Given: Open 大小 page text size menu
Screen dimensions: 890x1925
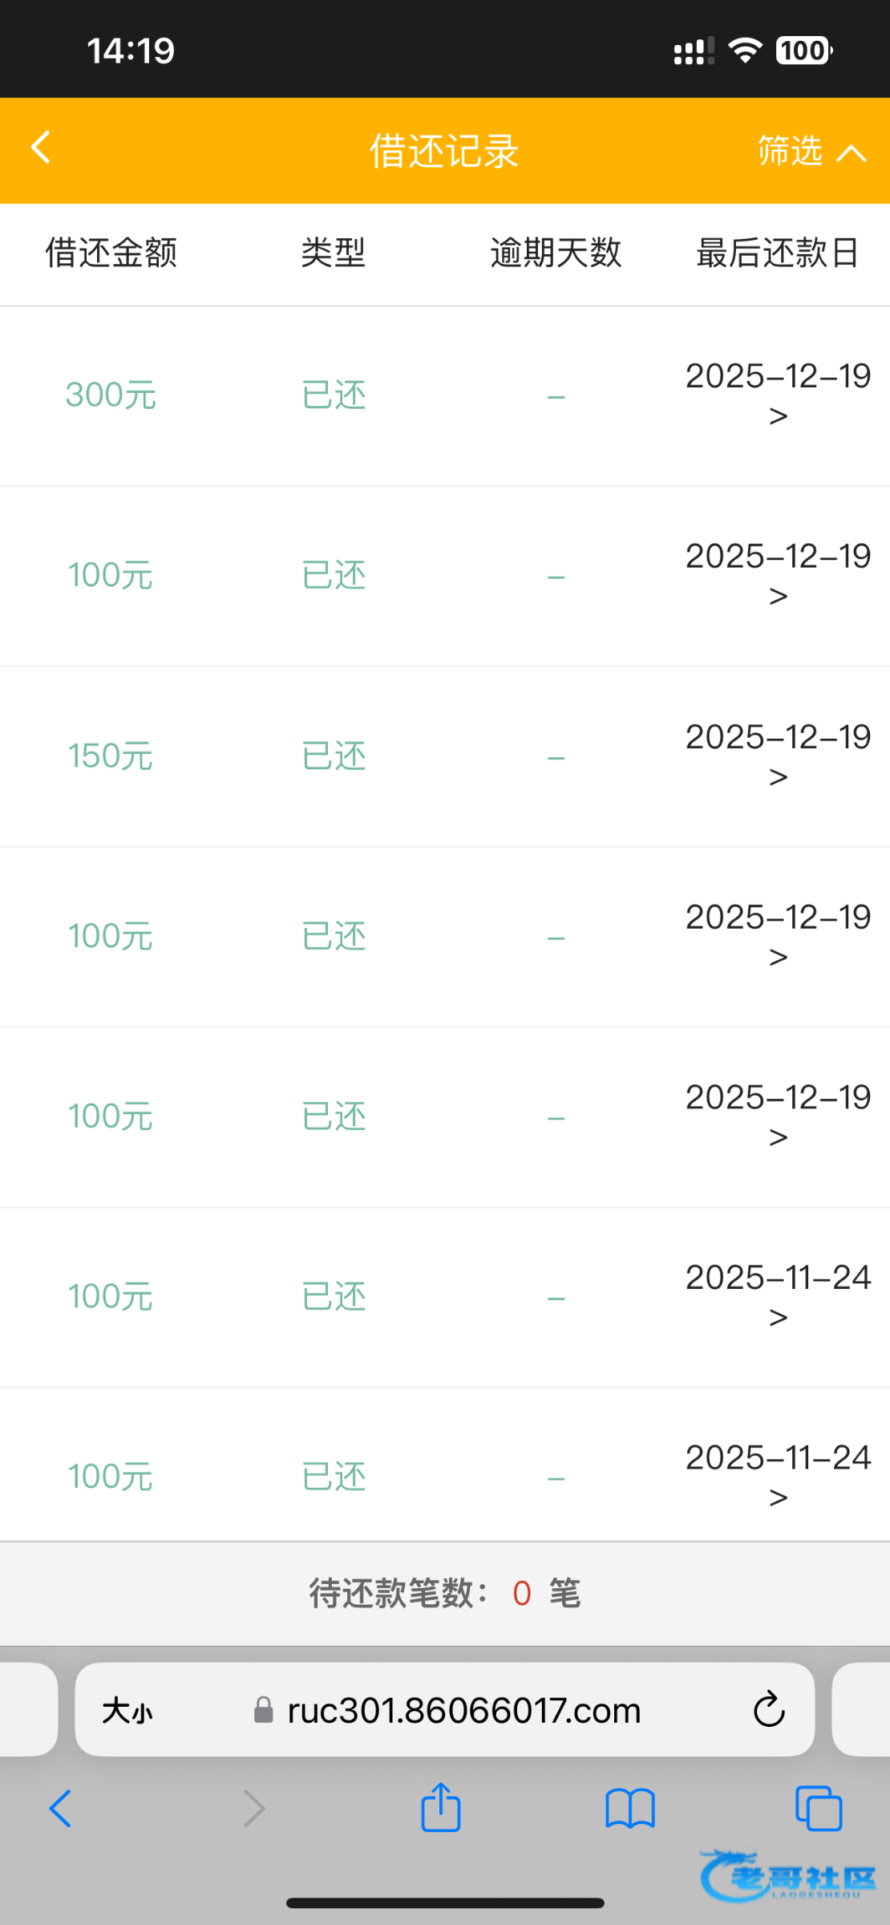Looking at the screenshot, I should 127,1710.
